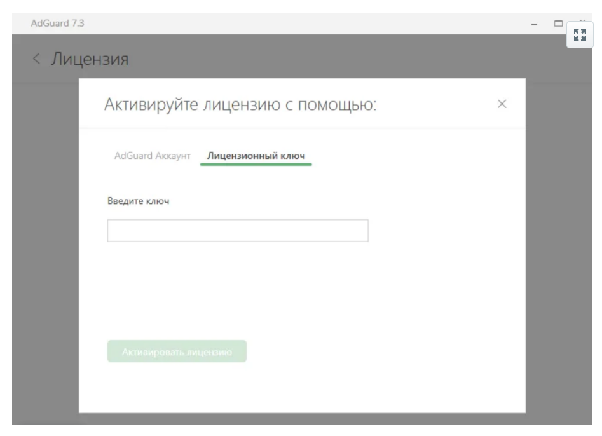Click the Активируйте лицензию с помощью heading

click(x=241, y=105)
